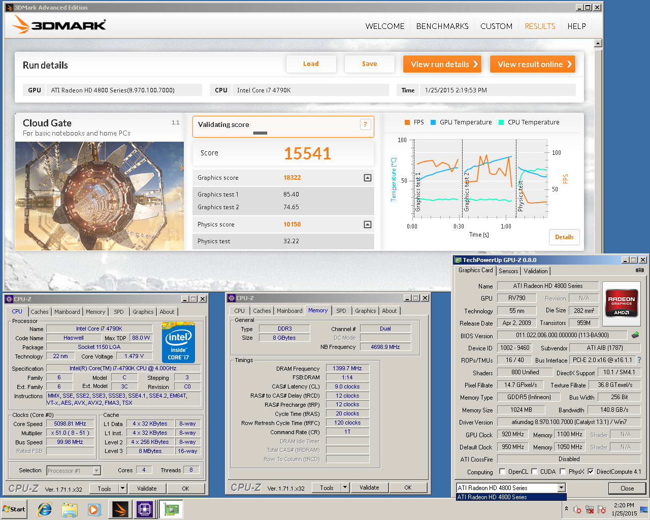
Task: Click the Save button in Run details
Action: [x=370, y=64]
